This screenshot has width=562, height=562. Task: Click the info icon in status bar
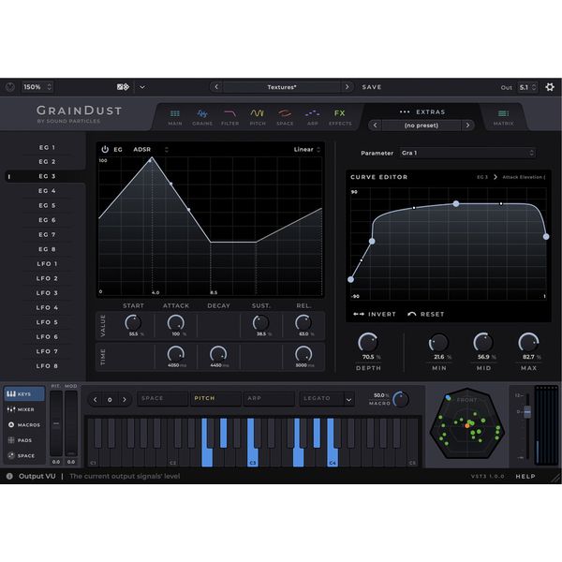coord(9,476)
